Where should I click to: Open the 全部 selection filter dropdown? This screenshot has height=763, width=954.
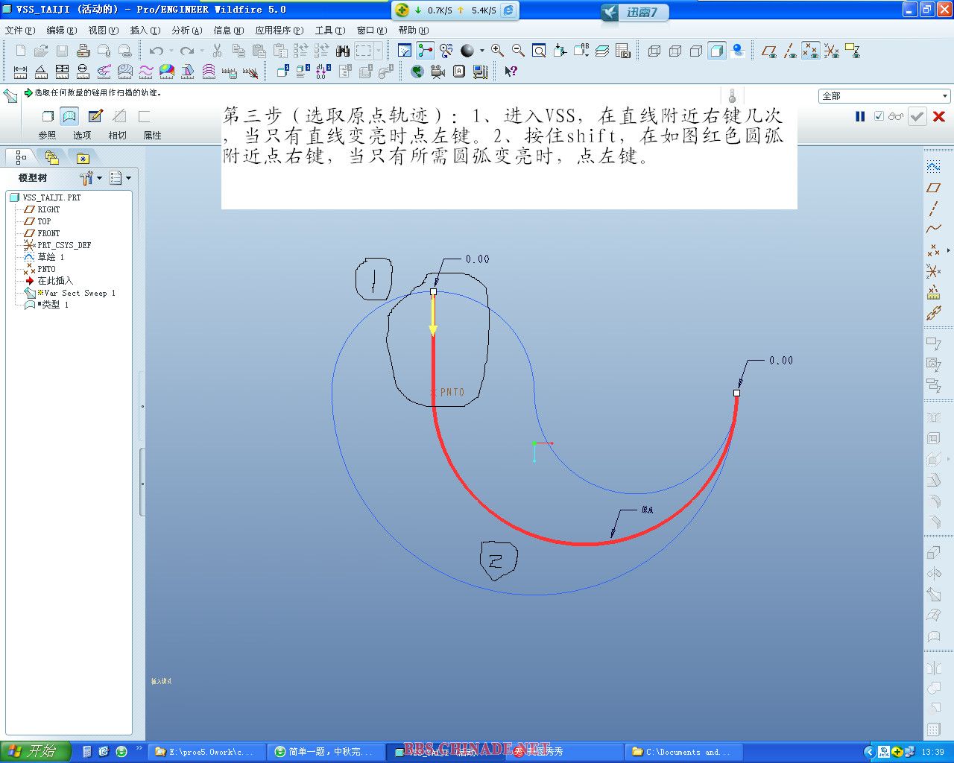point(945,96)
